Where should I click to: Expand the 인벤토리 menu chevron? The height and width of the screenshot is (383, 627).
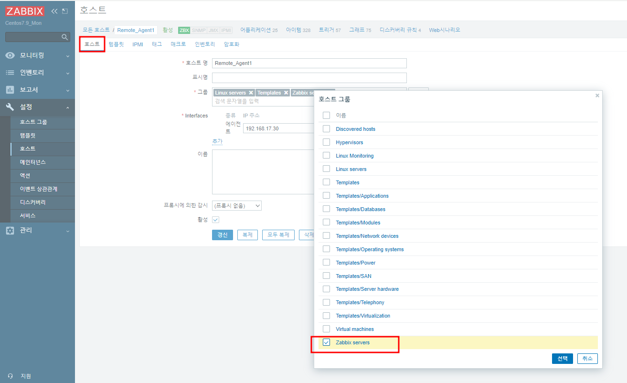[x=68, y=73]
